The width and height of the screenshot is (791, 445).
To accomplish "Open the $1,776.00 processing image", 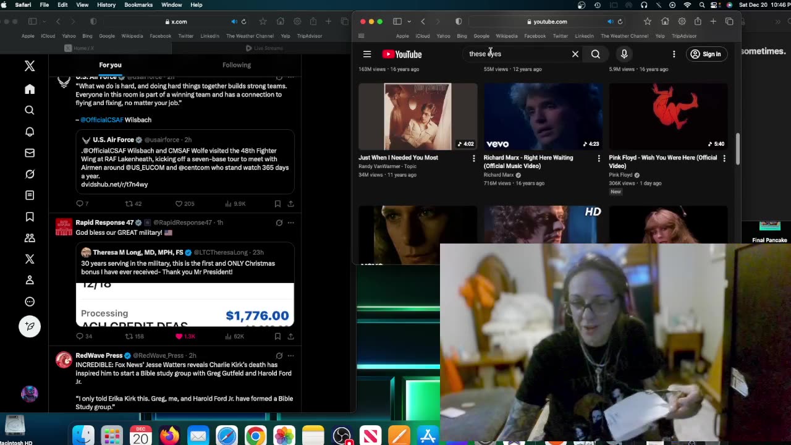I will click(x=185, y=304).
